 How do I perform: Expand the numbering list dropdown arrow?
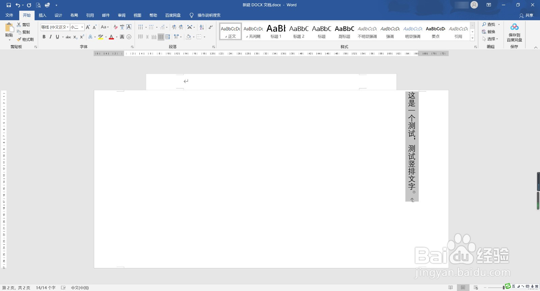157,27
